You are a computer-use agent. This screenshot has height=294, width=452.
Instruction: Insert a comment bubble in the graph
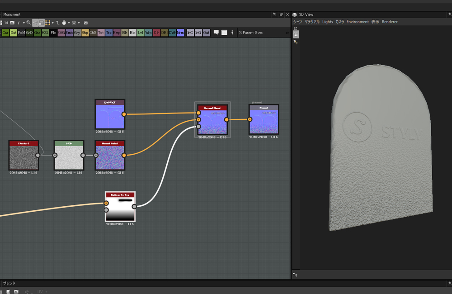coord(216,33)
